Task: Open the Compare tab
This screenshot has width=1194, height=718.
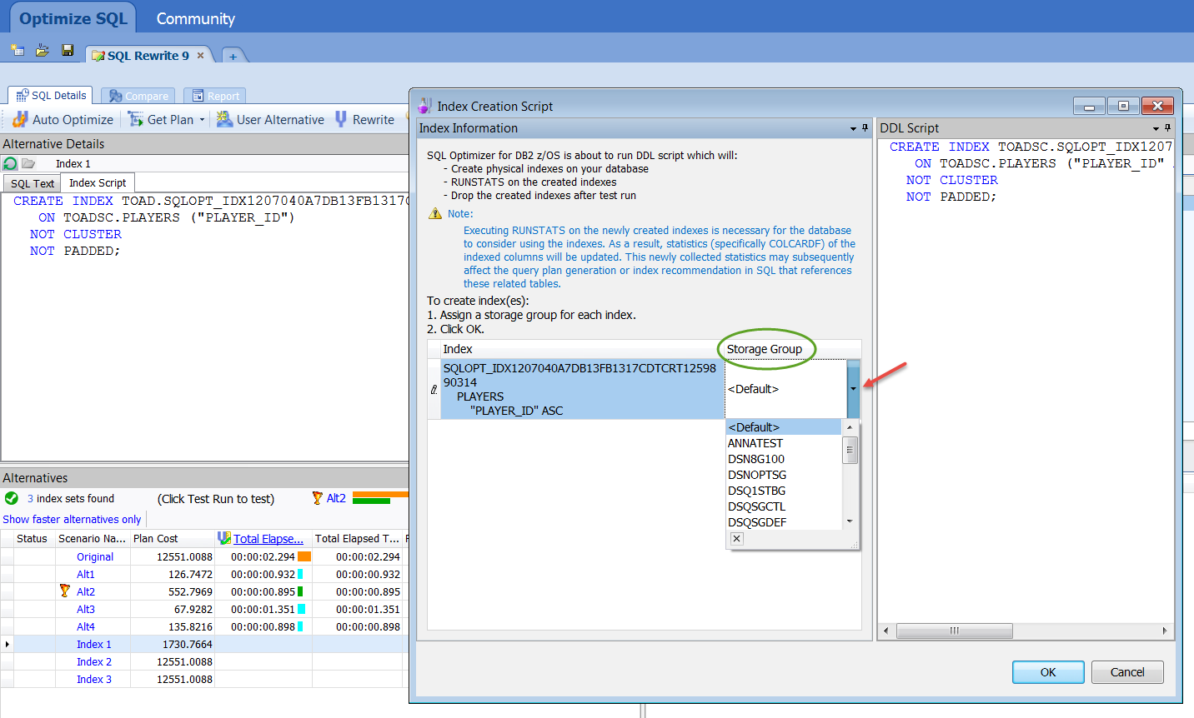Action: [x=138, y=97]
